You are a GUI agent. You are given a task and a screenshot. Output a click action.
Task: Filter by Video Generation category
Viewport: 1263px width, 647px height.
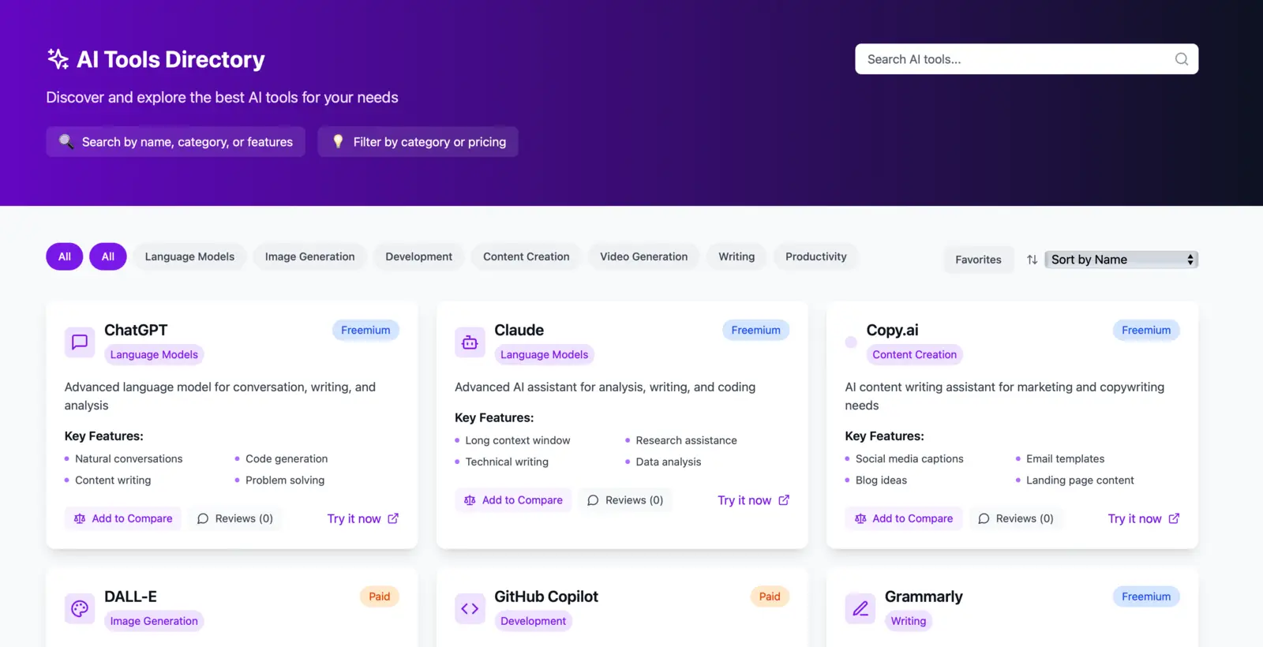pyautogui.click(x=643, y=256)
